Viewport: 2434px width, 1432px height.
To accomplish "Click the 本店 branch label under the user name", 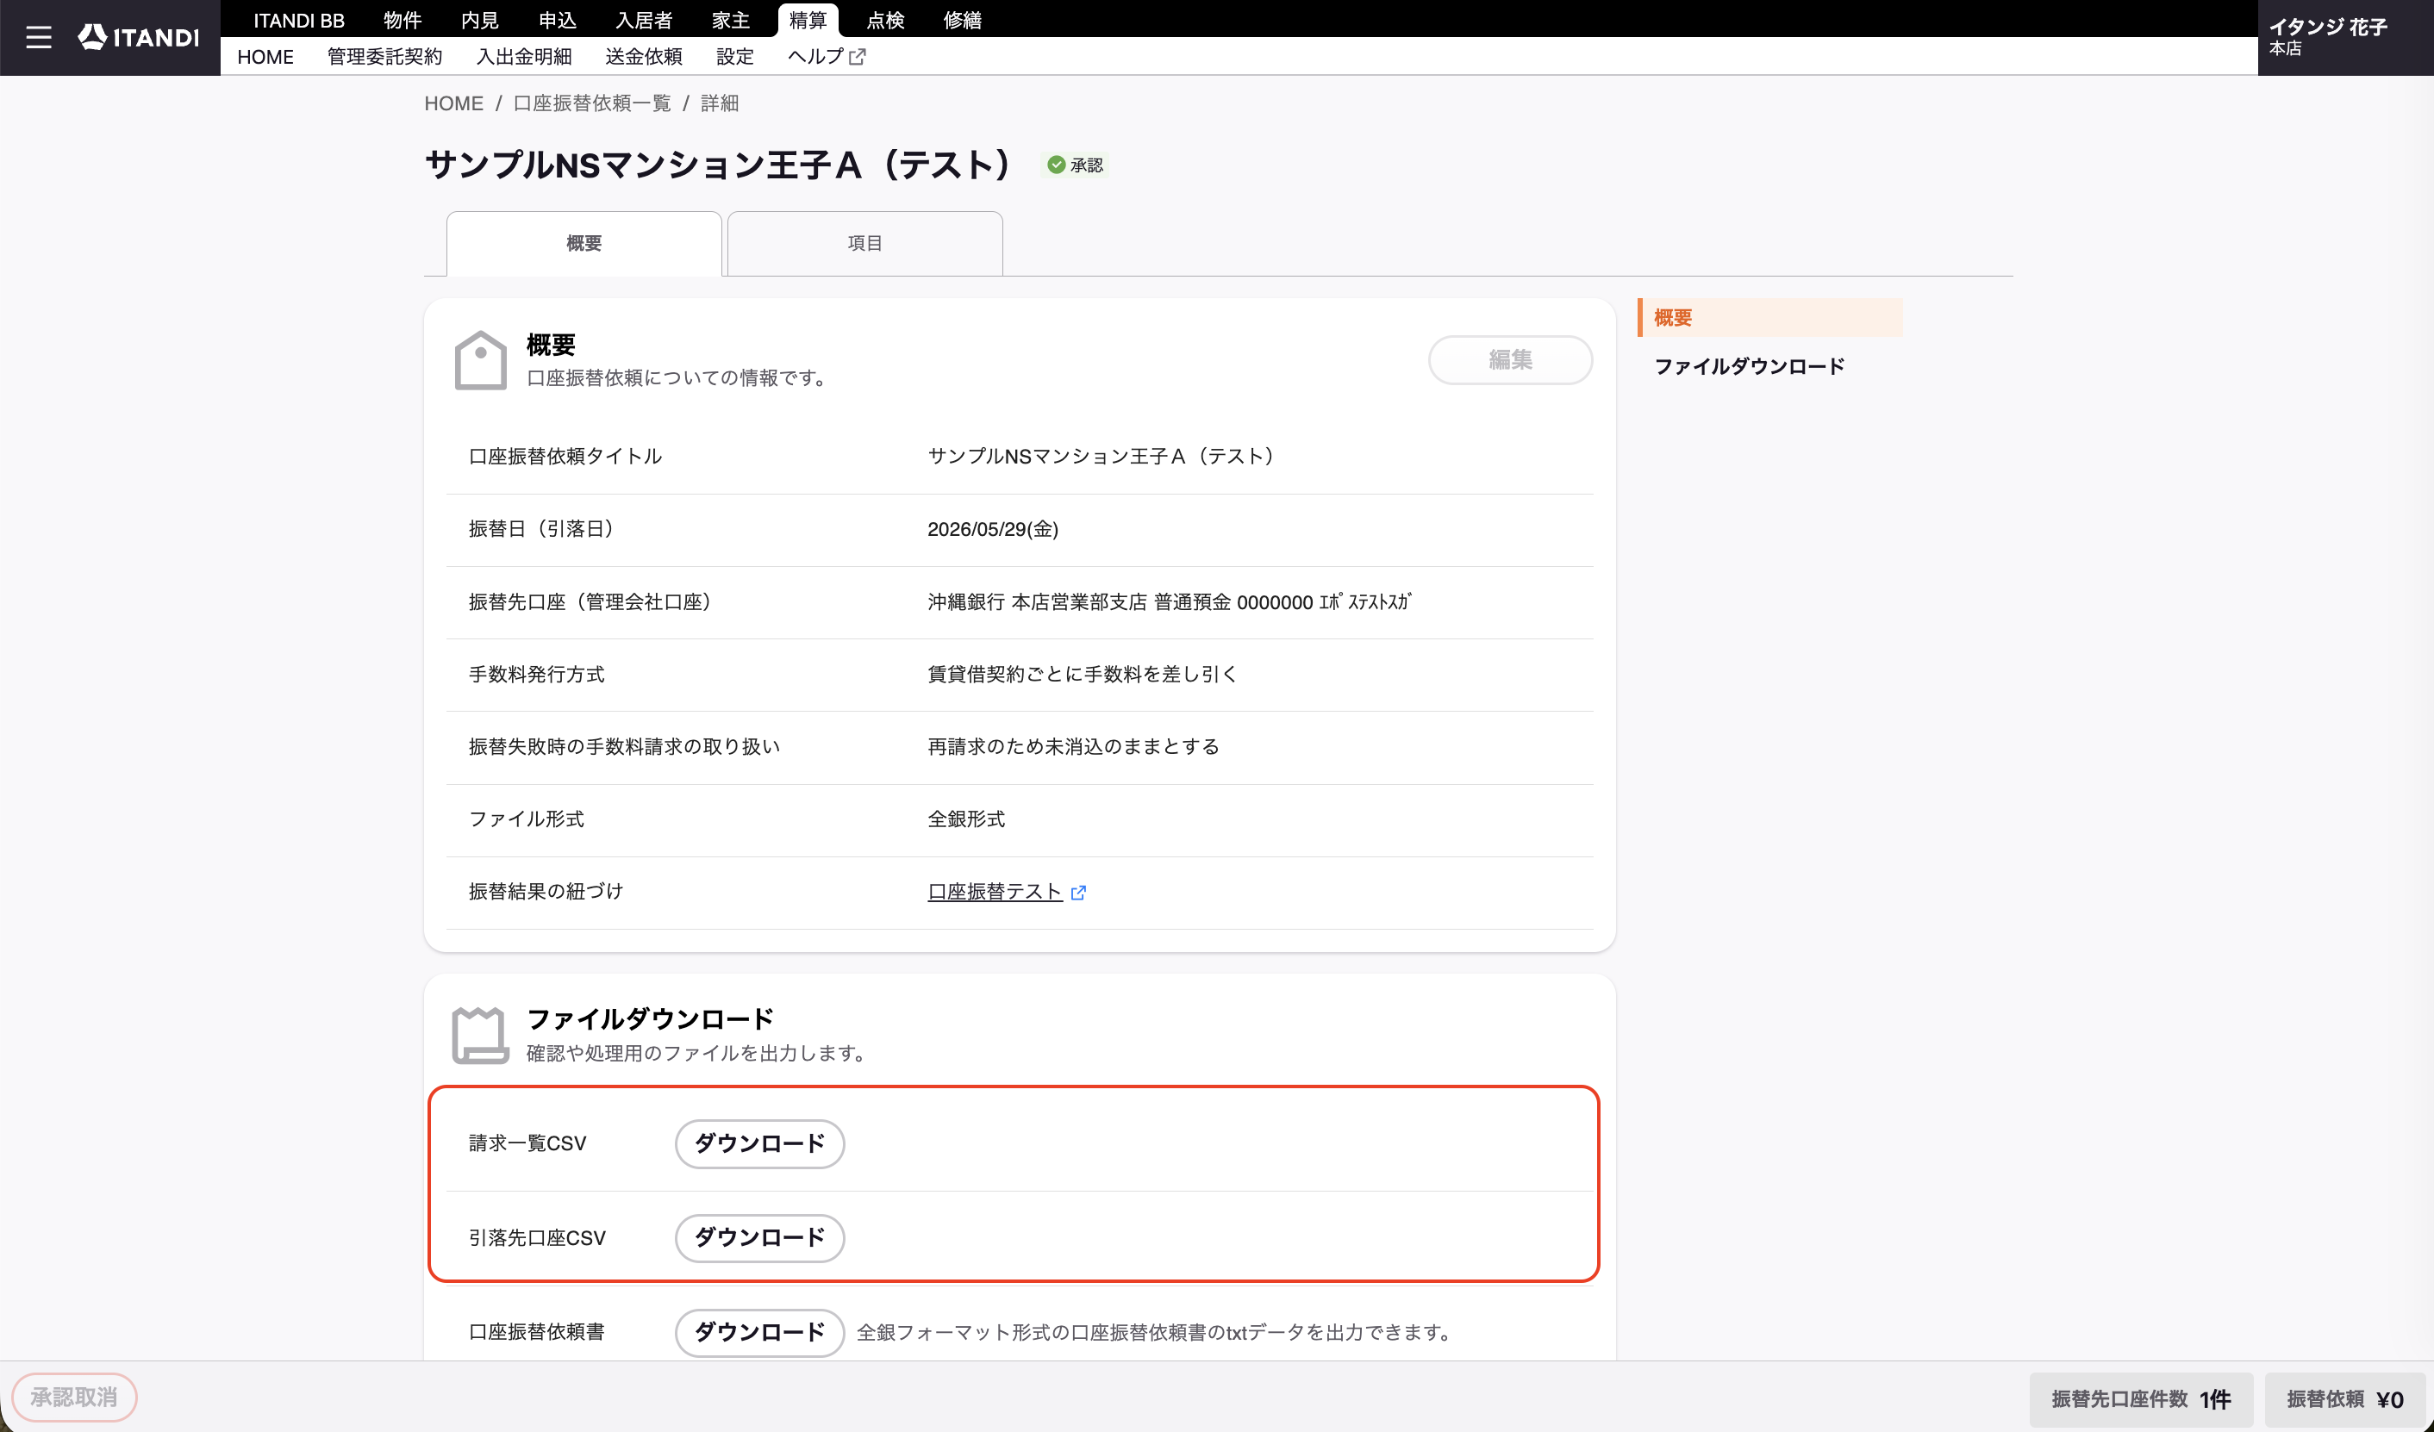I will 2285,49.
